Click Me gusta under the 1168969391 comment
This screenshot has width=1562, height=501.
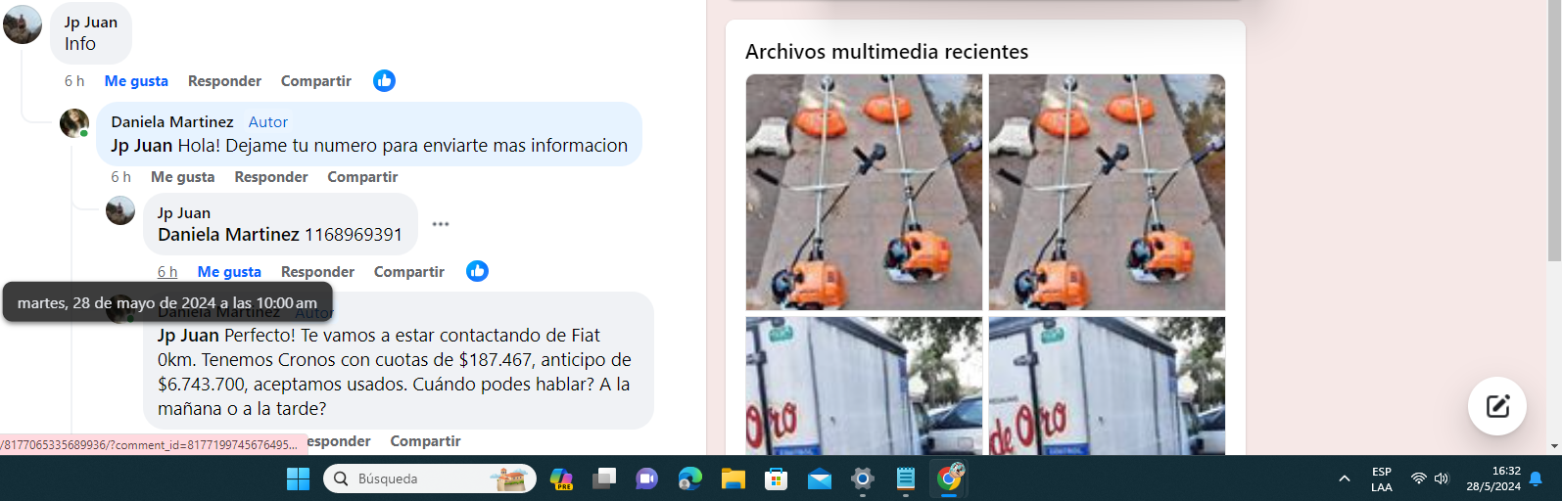pos(229,272)
